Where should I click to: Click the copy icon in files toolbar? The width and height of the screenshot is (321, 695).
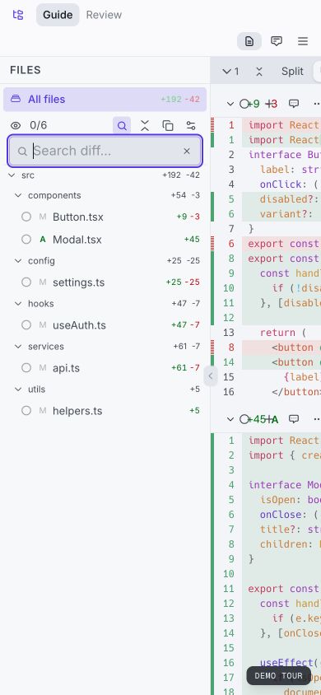(168, 126)
